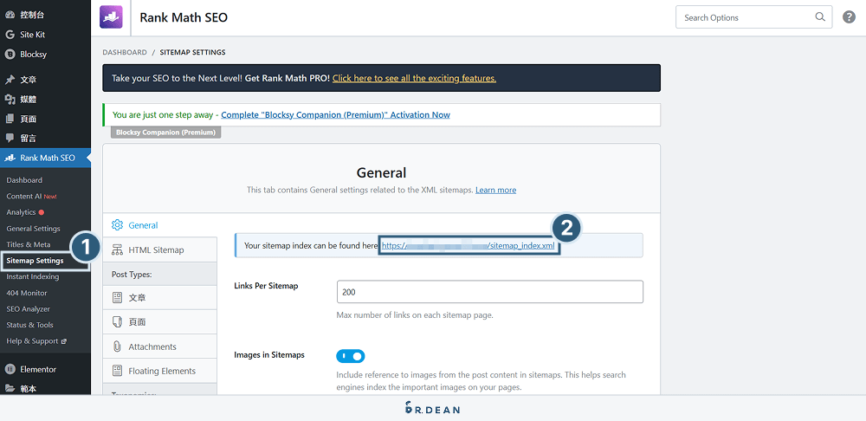Open SEO Analyzer in the sidebar
This screenshot has height=421, width=866.
point(29,309)
